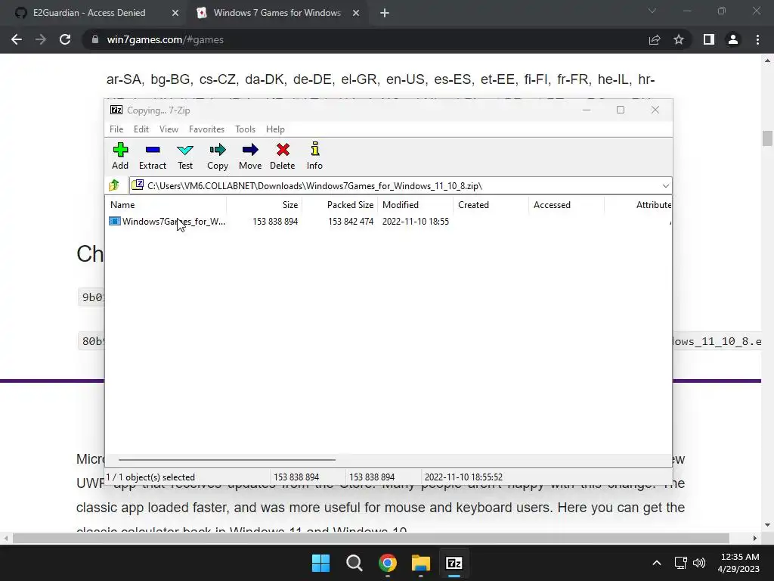
Task: Click the browser page vertical scrollbar thumb
Action: click(767, 138)
